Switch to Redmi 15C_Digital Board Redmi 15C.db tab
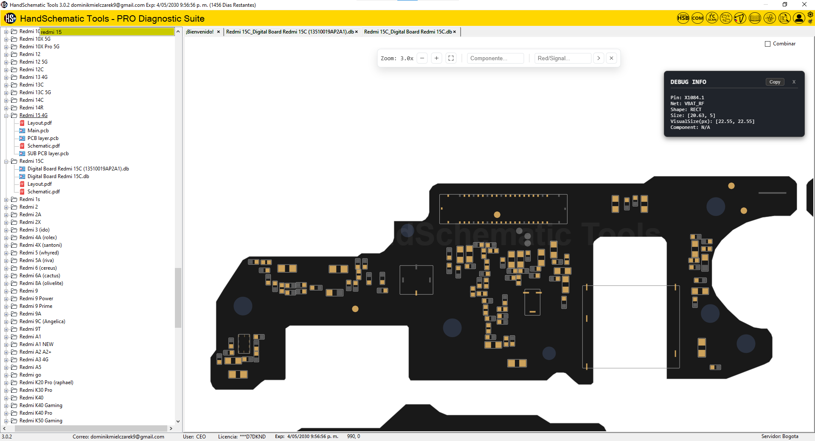The width and height of the screenshot is (815, 441). [408, 32]
